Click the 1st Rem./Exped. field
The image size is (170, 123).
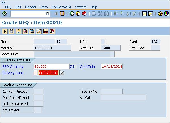coord(39,91)
